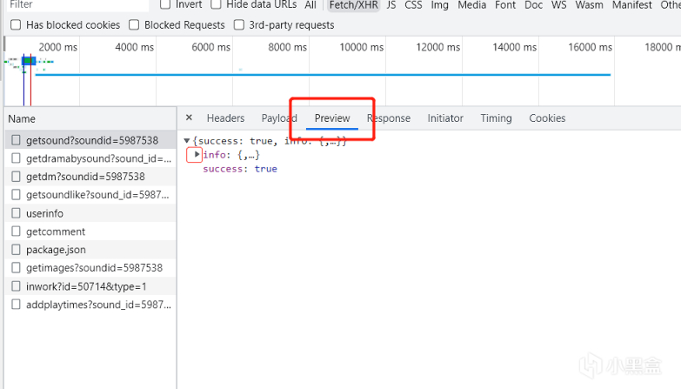This screenshot has height=389, width=681.
Task: Filter by Img requests
Action: (x=439, y=4)
